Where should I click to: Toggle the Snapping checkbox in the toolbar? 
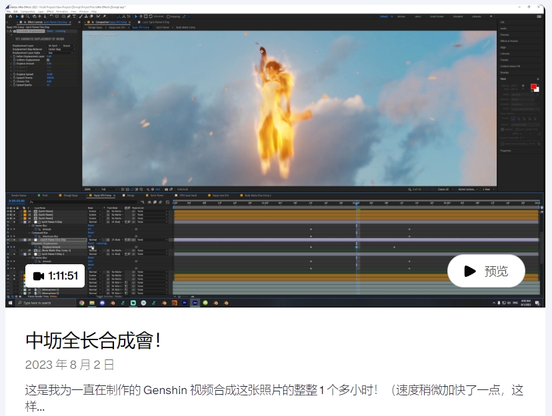(168, 17)
